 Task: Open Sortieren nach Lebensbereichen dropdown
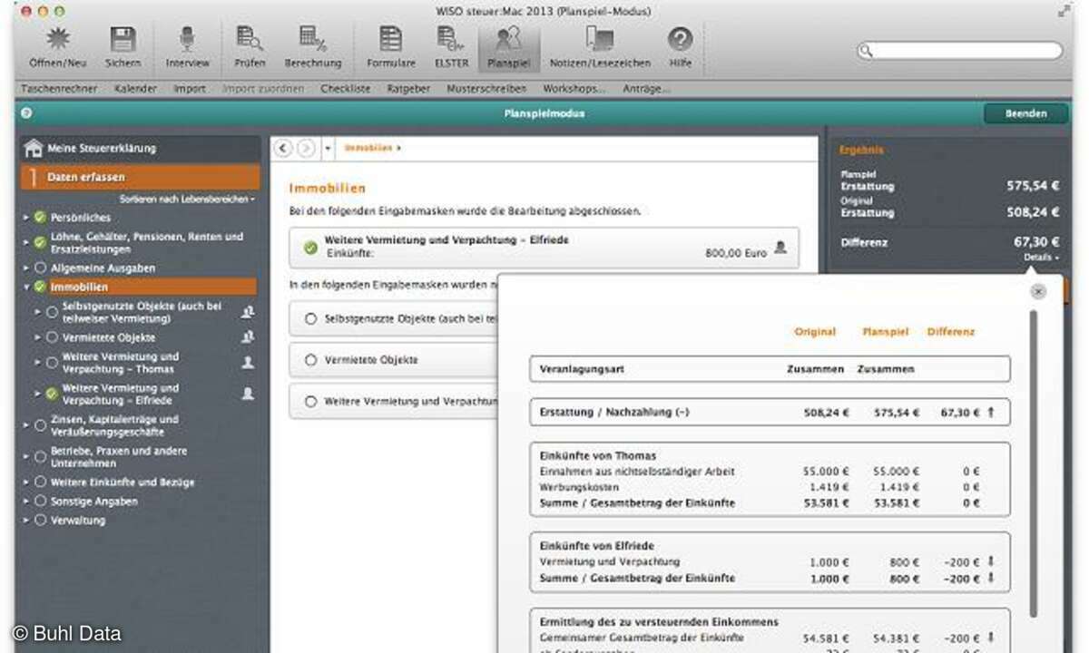[188, 199]
